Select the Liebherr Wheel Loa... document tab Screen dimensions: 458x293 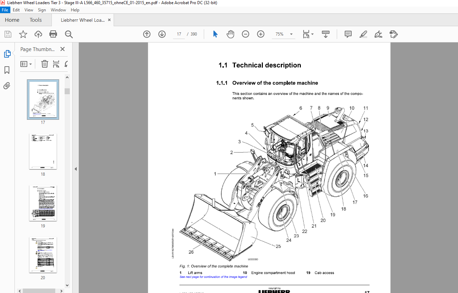(x=83, y=20)
